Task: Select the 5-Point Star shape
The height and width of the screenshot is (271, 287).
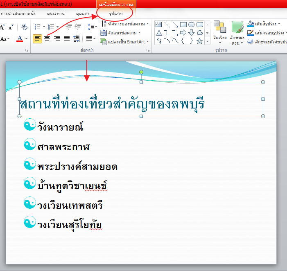Action: pyautogui.click(x=200, y=41)
